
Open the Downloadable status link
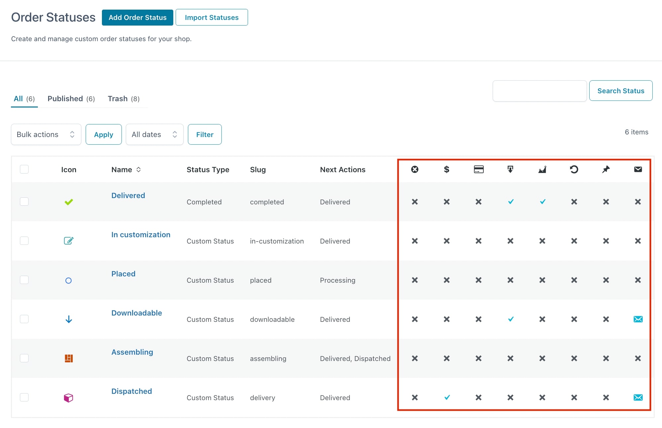point(136,313)
